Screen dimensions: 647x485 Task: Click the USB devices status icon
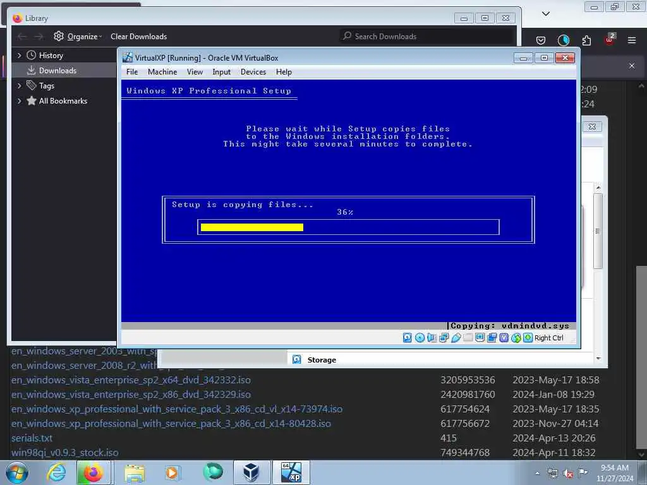(456, 338)
